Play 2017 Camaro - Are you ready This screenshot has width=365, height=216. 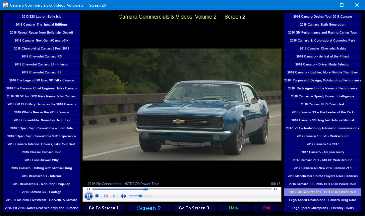[323, 152]
